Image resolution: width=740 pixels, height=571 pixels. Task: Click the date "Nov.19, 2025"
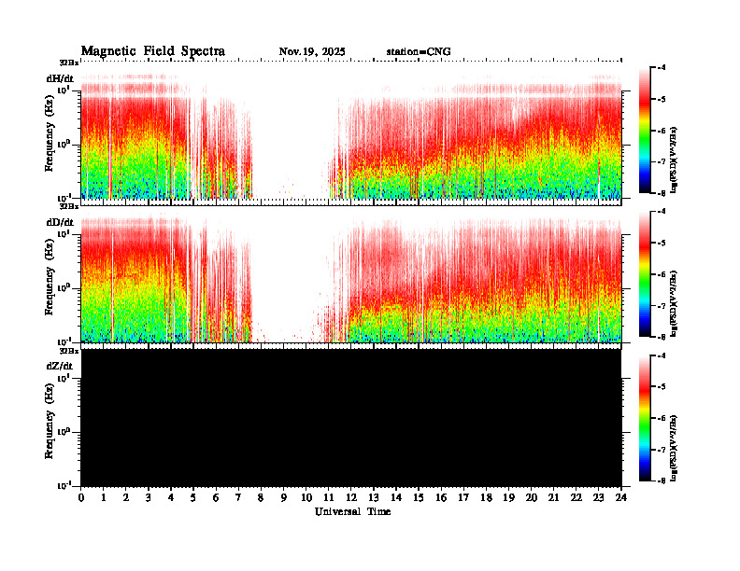point(312,52)
